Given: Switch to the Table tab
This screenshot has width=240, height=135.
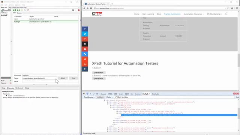Looking at the screenshot, I should point(14,13).
